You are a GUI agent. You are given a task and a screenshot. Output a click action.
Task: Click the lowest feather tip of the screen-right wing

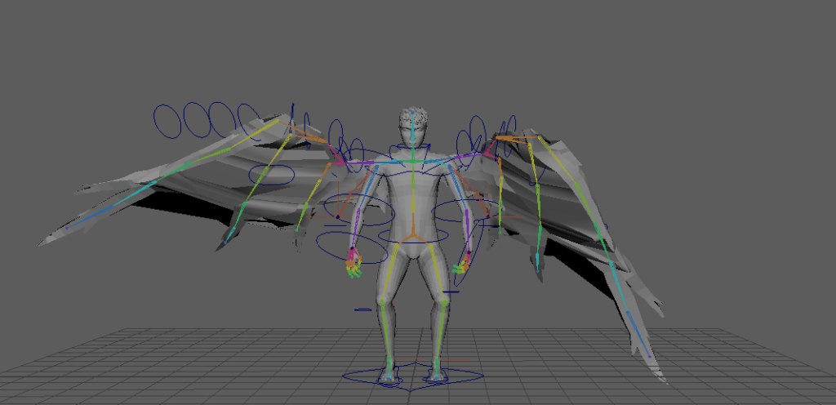coord(663,379)
